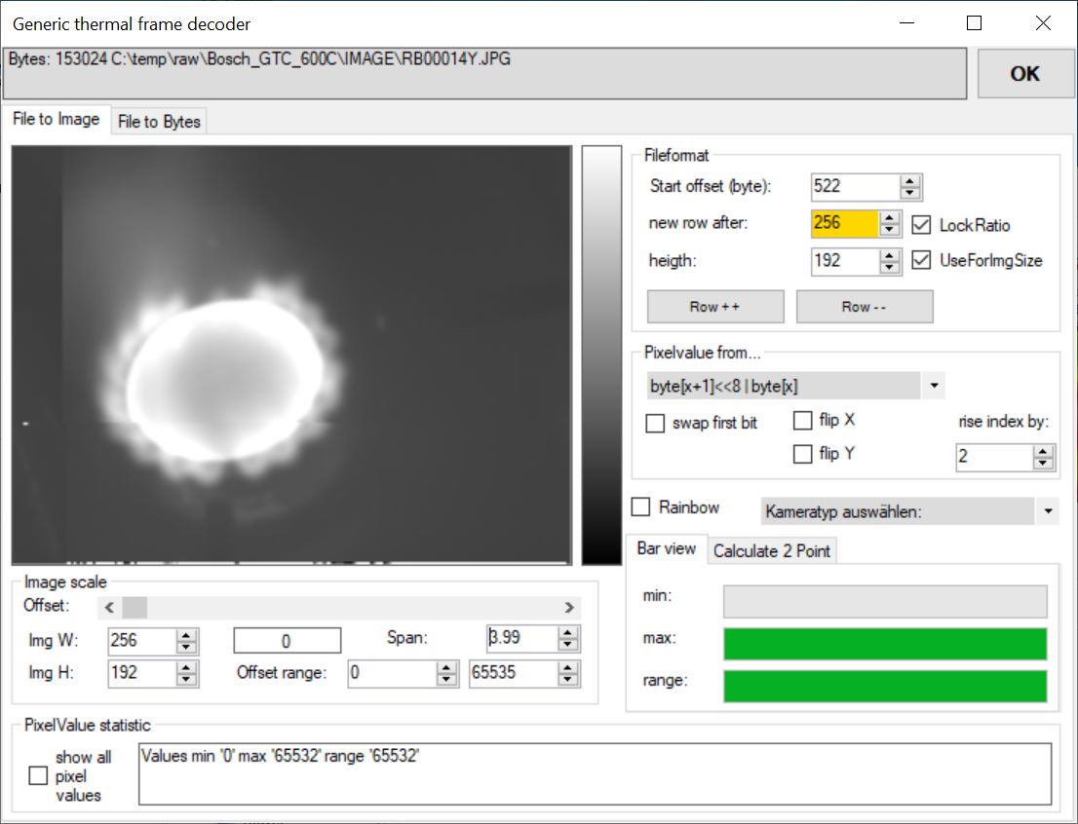Image resolution: width=1078 pixels, height=824 pixels.
Task: Increase the Span spinner value
Action: 569,633
